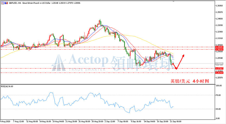Viewport: 226px width, 124px height.
Task: Click the '26 Aug 08:00' time axis label
Action: click(84, 121)
